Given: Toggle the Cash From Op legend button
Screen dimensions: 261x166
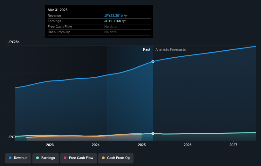Looking at the screenshot, I should (x=116, y=158).
